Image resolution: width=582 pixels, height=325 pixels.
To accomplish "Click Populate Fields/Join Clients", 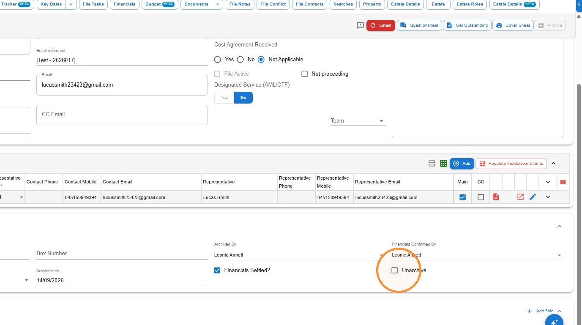I will pyautogui.click(x=511, y=164).
